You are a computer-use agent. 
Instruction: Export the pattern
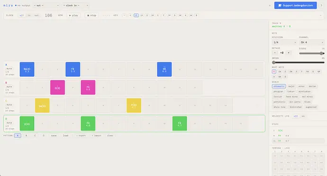[x=81, y=136]
